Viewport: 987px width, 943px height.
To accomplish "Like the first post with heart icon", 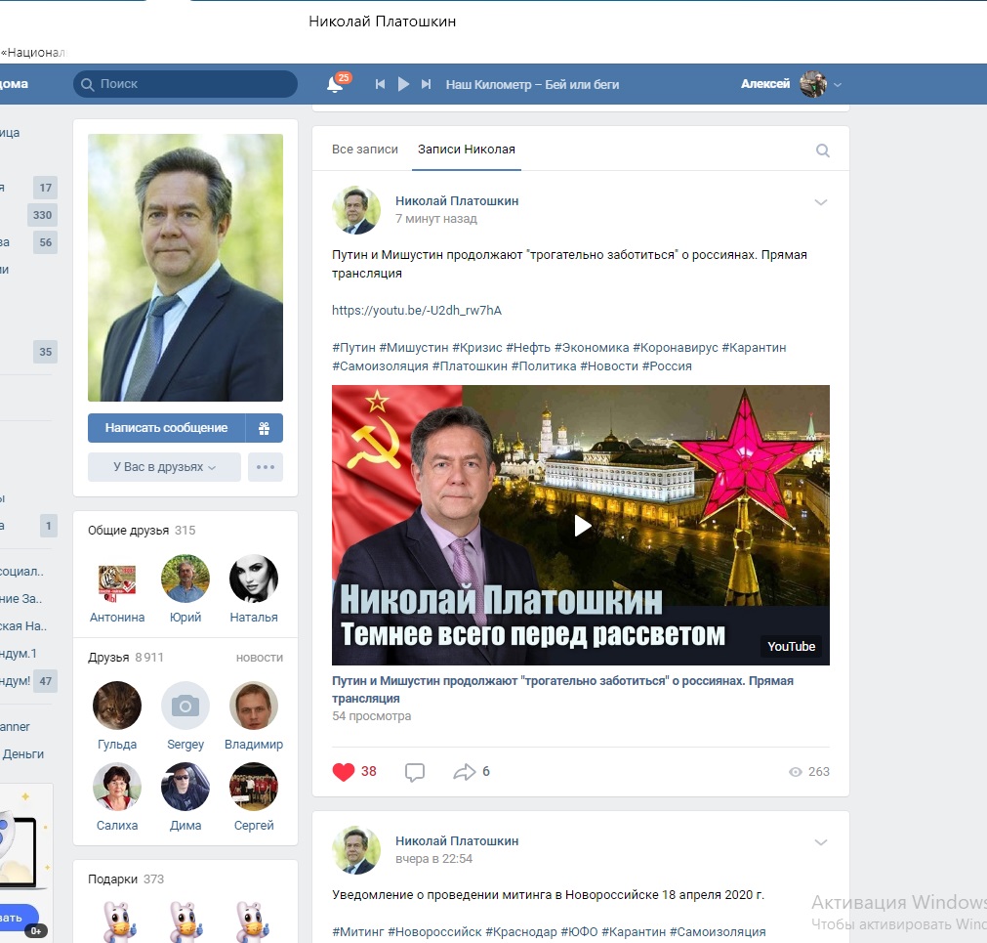I will 344,772.
